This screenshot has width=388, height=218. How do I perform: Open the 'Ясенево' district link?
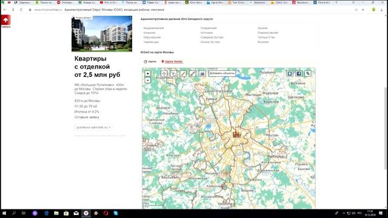[263, 42]
